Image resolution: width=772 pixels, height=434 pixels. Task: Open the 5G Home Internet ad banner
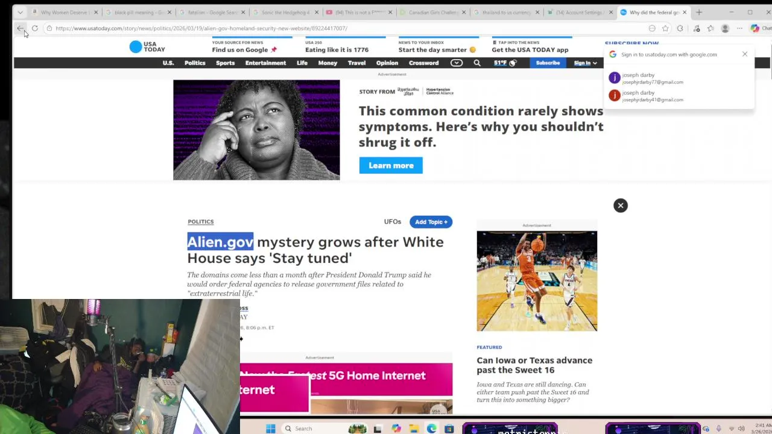[346, 388]
